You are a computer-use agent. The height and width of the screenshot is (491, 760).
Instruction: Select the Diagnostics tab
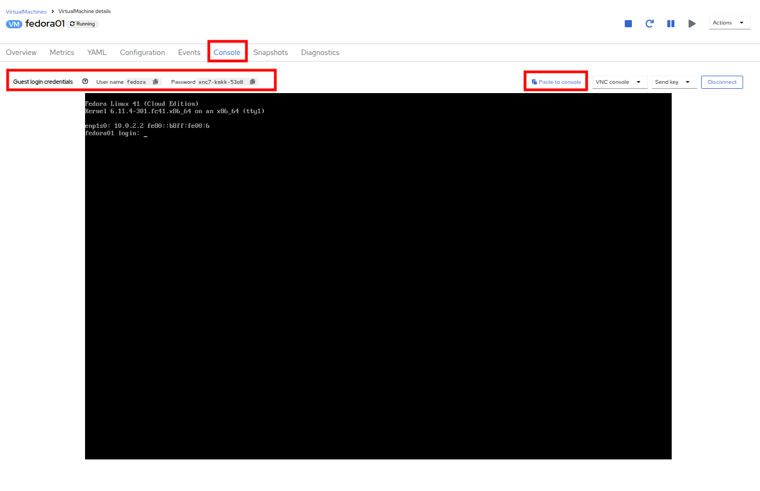320,53
